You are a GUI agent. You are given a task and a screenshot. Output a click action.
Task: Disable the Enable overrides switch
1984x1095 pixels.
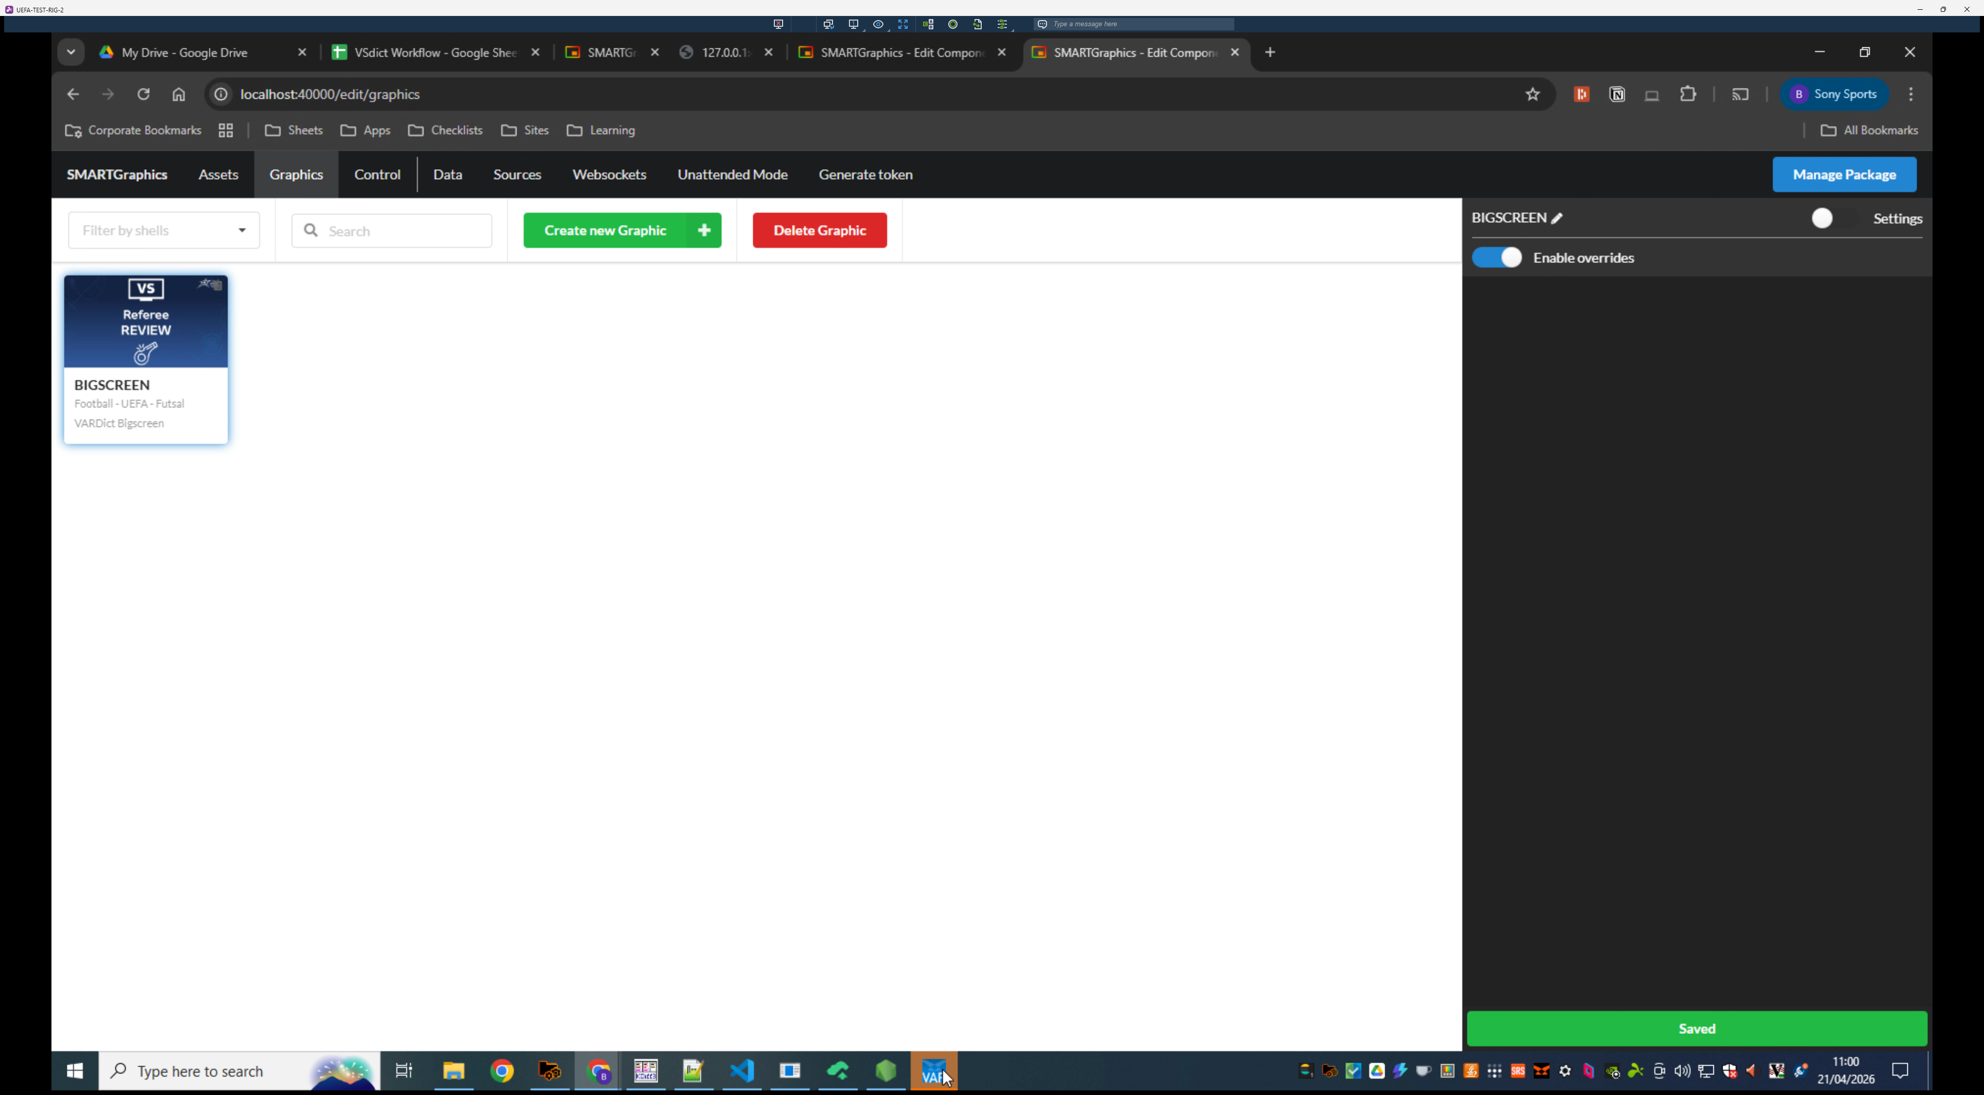tap(1496, 257)
